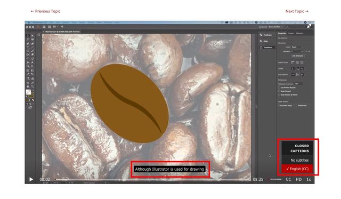This screenshot has width=341, height=199.
Task: Toggle the CC closed captions button
Action: point(288,179)
